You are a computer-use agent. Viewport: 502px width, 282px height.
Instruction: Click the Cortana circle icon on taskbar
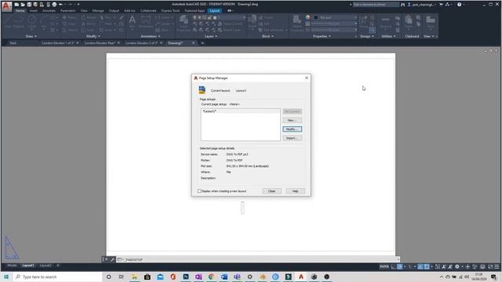click(x=108, y=277)
